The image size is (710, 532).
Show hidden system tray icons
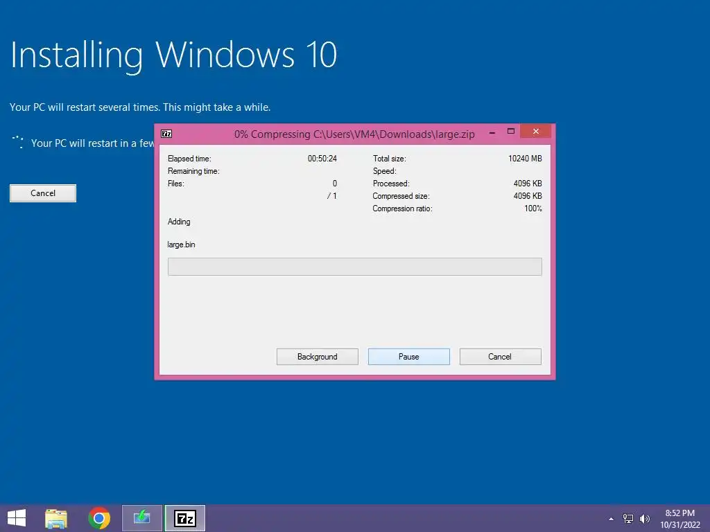[612, 519]
